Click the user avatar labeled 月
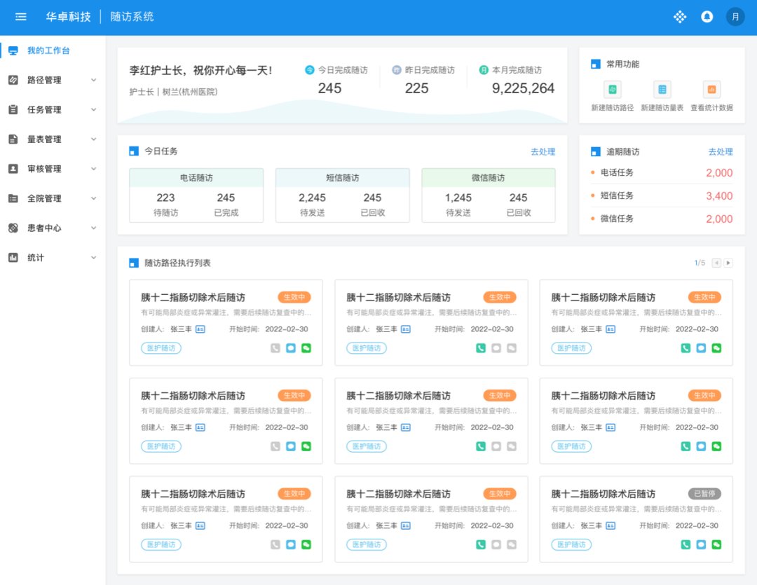Viewport: 757px width, 585px height. coord(735,17)
